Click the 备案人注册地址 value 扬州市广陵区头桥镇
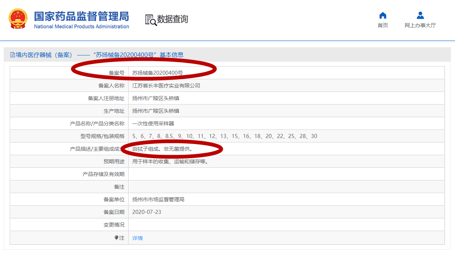Screen dimensions: 455x253 (156, 98)
